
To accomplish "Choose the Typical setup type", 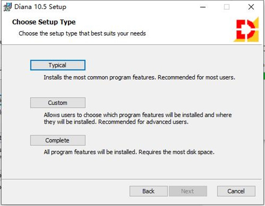I will tap(58, 65).
